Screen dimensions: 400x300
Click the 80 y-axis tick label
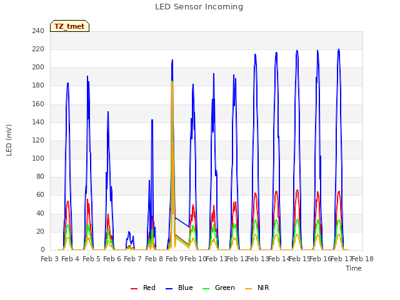pos(40,176)
